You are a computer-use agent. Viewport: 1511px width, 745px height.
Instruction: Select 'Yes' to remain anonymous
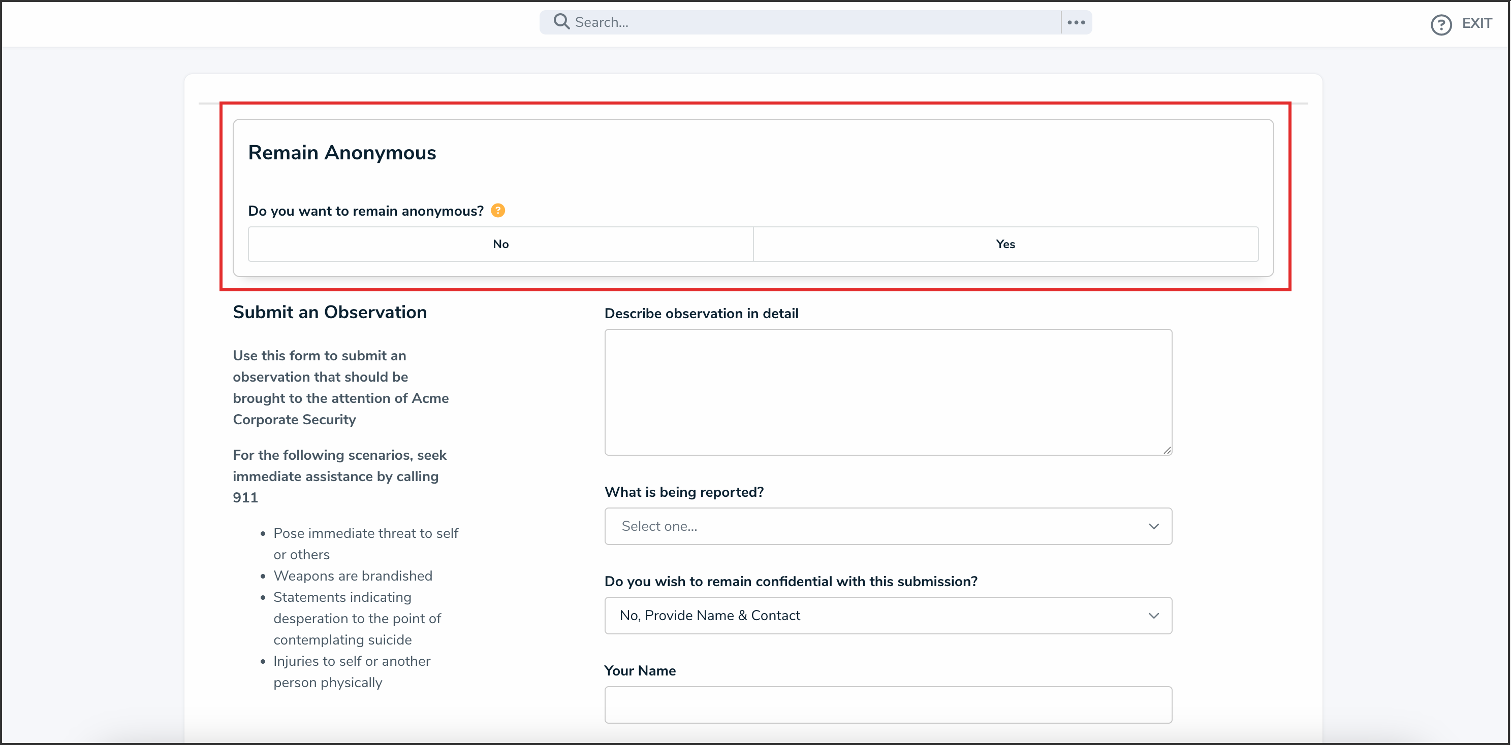coord(1005,244)
